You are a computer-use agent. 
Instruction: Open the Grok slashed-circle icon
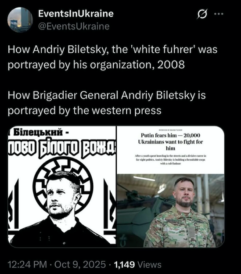pyautogui.click(x=202, y=14)
